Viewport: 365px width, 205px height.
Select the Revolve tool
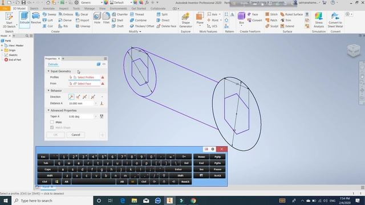pyautogui.click(x=35, y=19)
